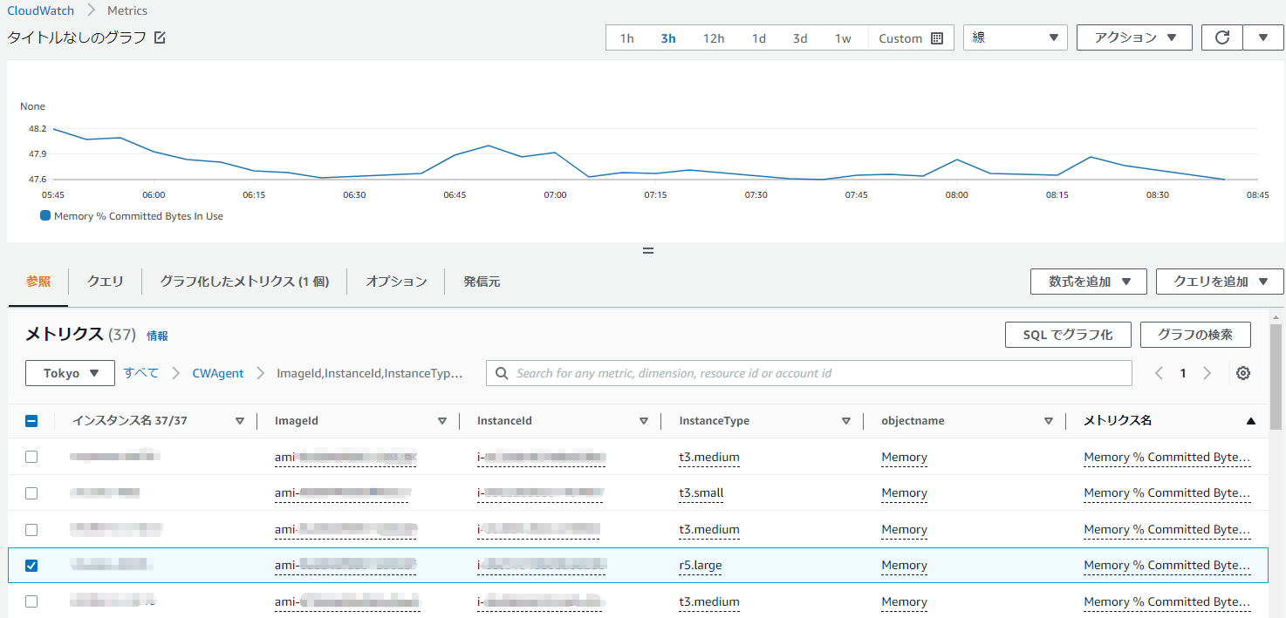1286x618 pixels.
Task: Select the header checkbox to choose all metrics
Action: (31, 420)
